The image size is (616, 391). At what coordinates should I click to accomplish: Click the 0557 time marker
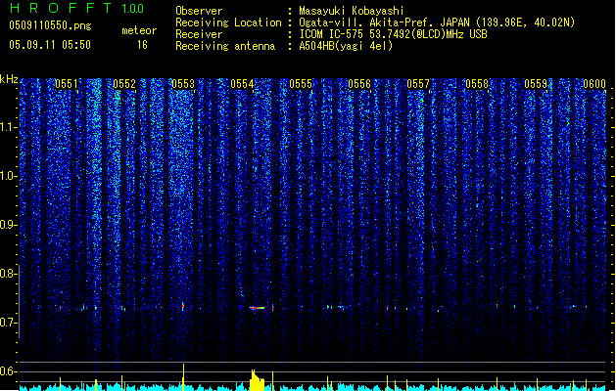click(418, 84)
